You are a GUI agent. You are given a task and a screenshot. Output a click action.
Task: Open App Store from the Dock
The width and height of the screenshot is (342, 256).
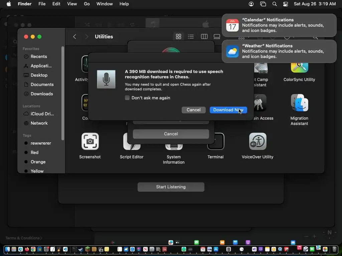point(216,249)
